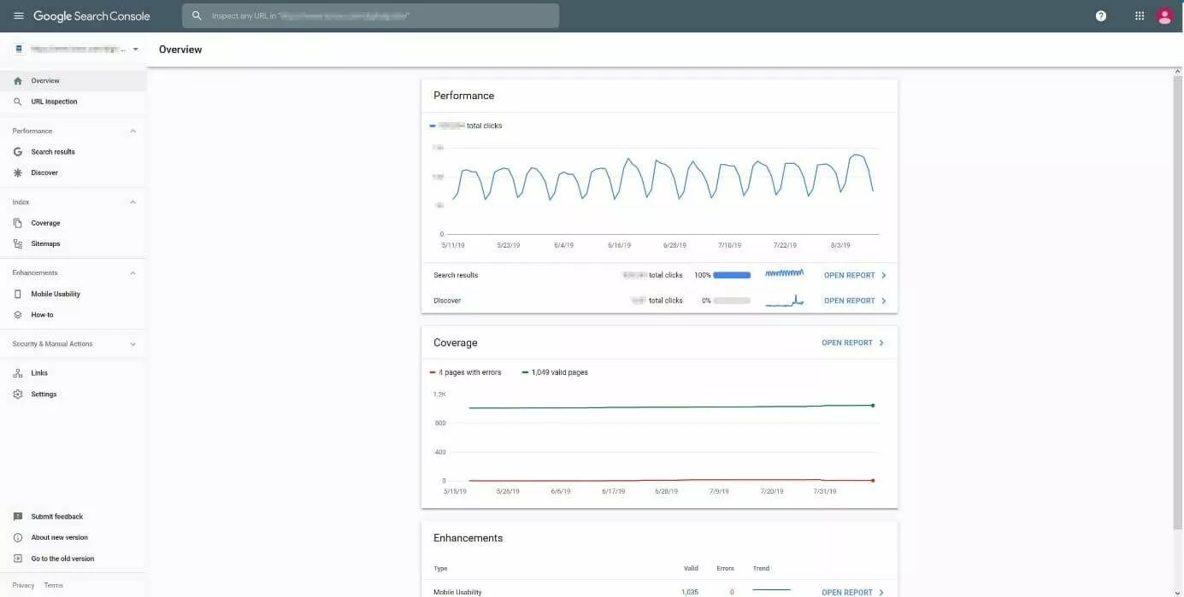Open the Privacy footer link
1184x597 pixels.
(23, 586)
